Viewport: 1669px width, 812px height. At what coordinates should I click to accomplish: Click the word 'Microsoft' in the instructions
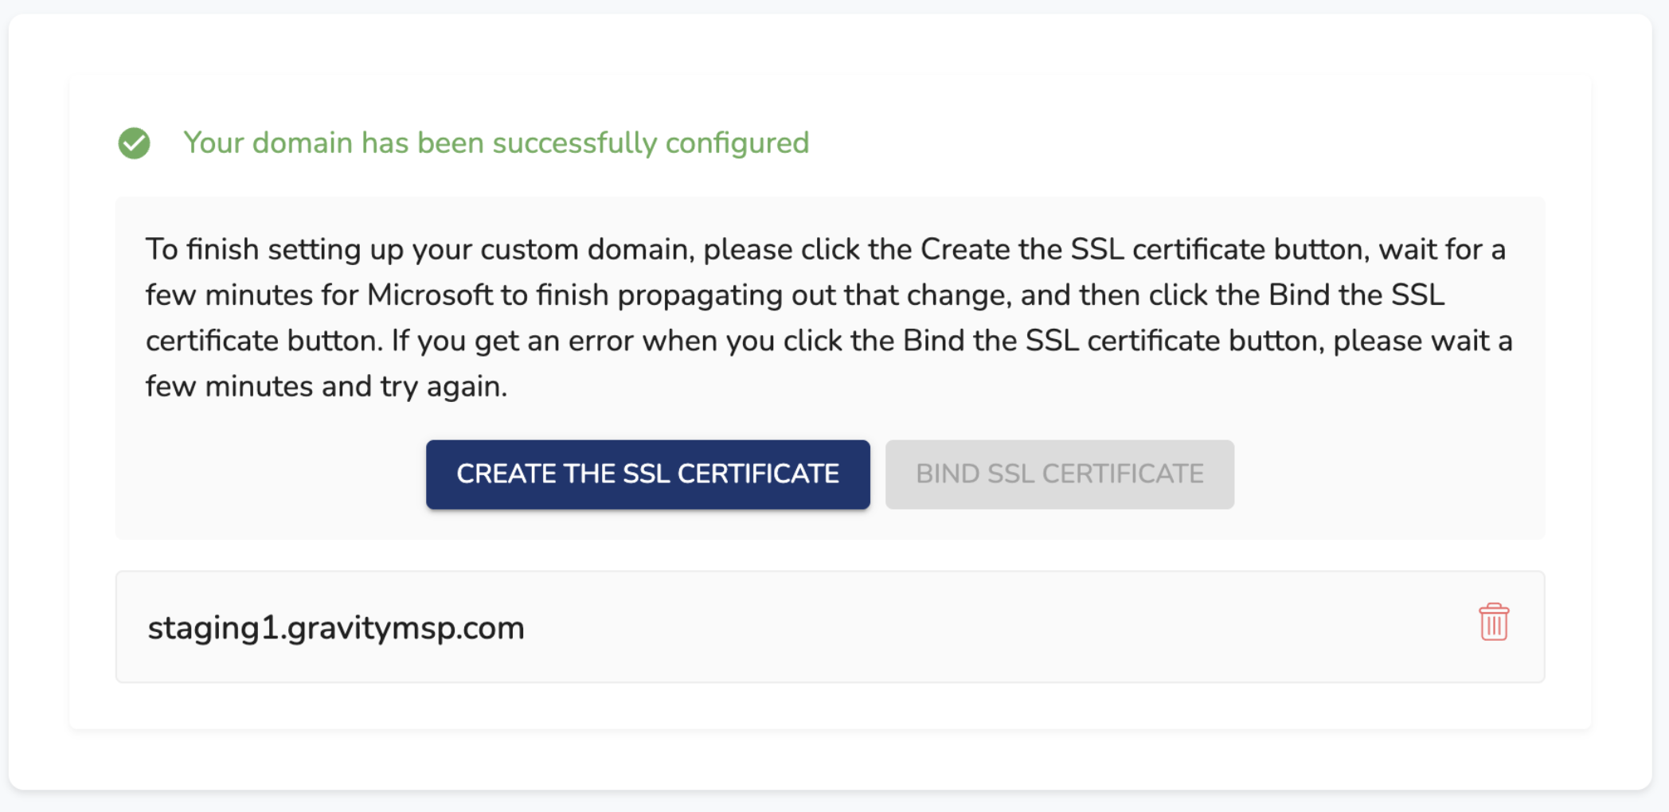pyautogui.click(x=429, y=295)
